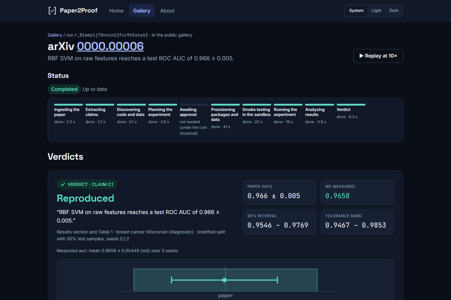This screenshot has height=300, width=451.
Task: Click the Verdicts section heading
Action: coord(65,157)
